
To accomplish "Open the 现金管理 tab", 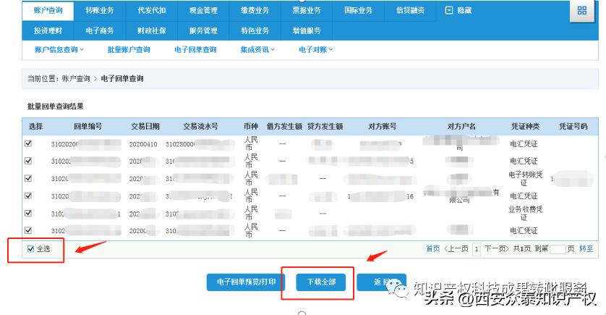I will pyautogui.click(x=203, y=10).
